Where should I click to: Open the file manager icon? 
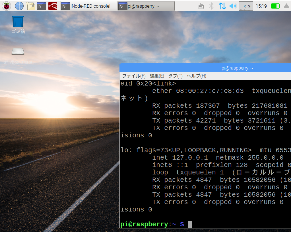[x=30, y=5]
